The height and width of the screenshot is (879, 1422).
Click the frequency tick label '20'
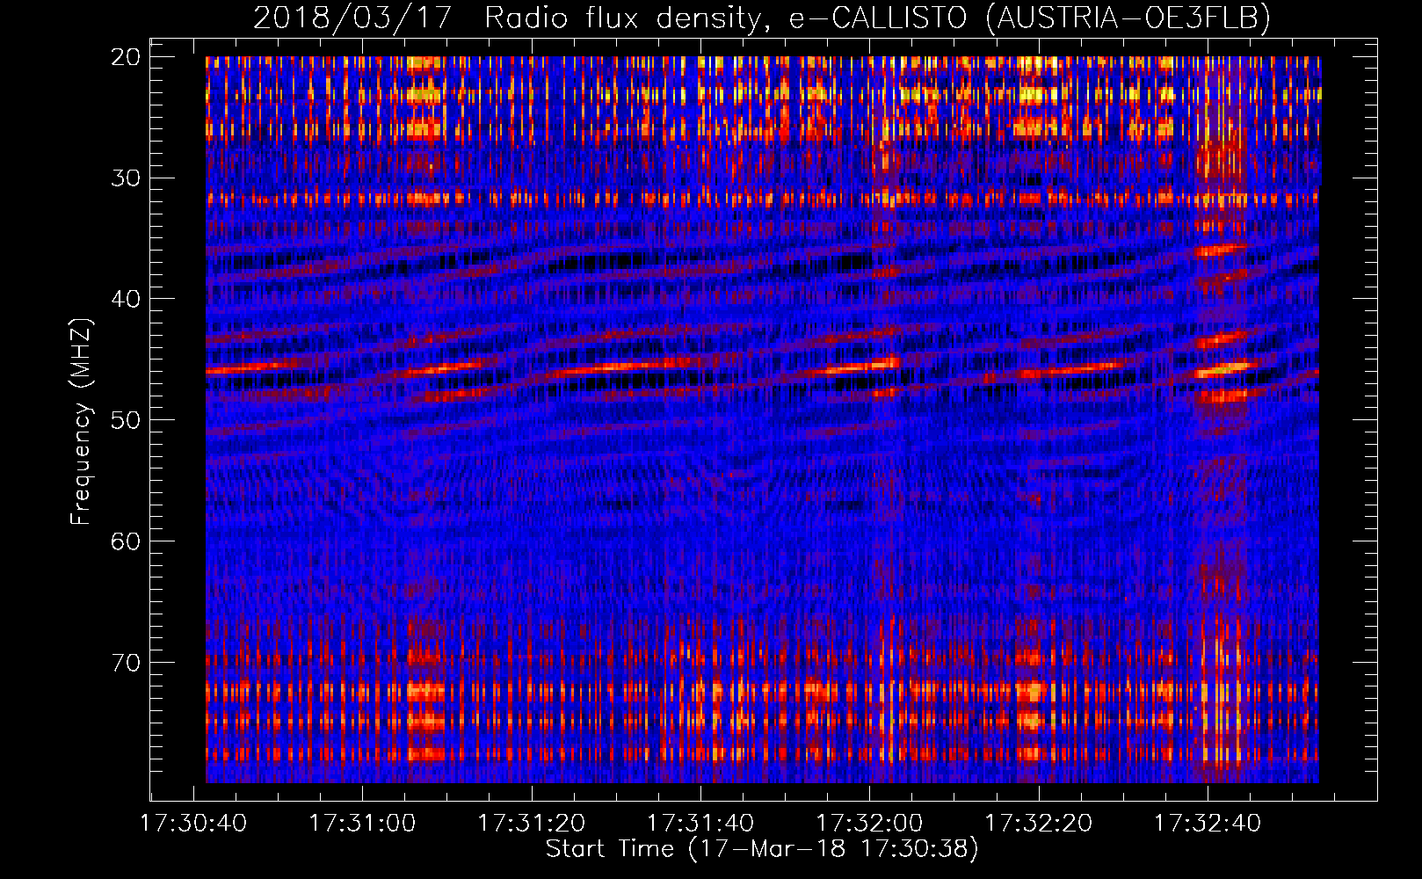tap(127, 57)
